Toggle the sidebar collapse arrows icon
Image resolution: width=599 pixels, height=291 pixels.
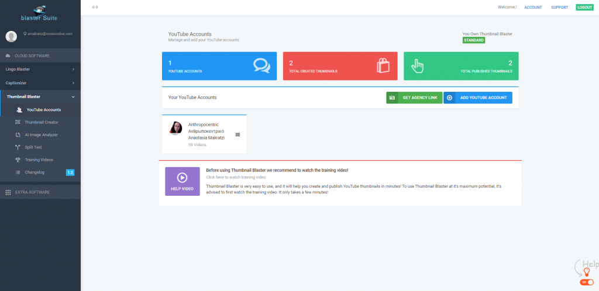95,7
